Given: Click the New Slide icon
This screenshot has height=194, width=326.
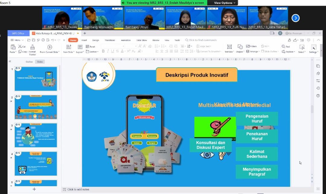Looking at the screenshot, I should [69, 47].
